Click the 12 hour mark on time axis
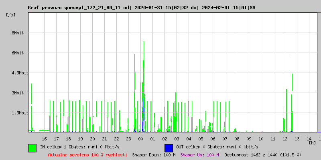The height and width of the screenshot is (160, 321). click(x=285, y=139)
